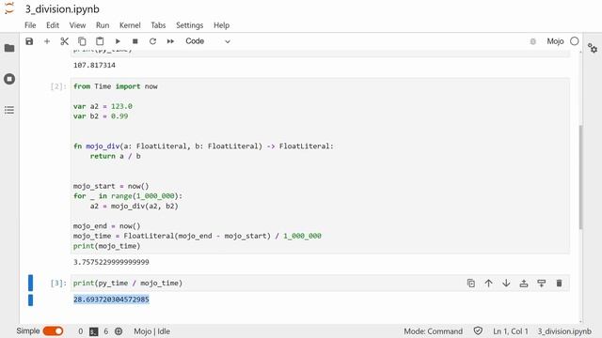The height and width of the screenshot is (338, 602).
Task: Cut selected cell with scissors icon
Action: coord(65,41)
